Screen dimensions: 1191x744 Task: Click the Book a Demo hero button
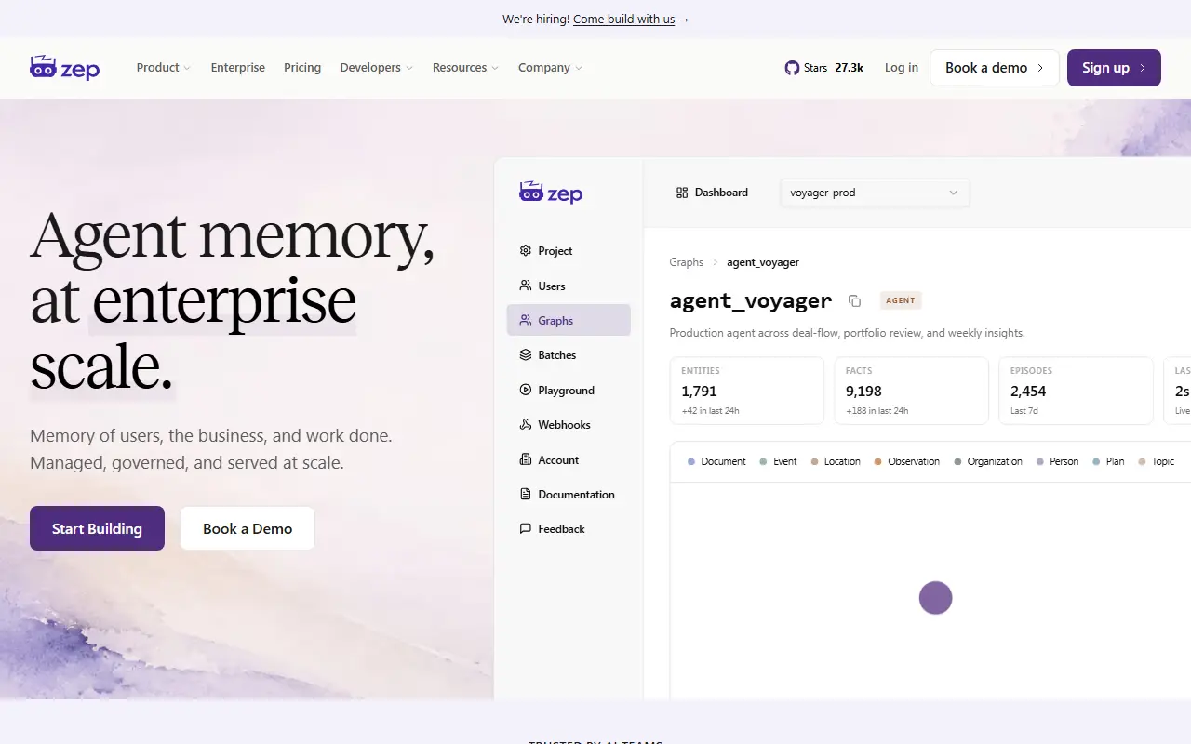pyautogui.click(x=248, y=528)
